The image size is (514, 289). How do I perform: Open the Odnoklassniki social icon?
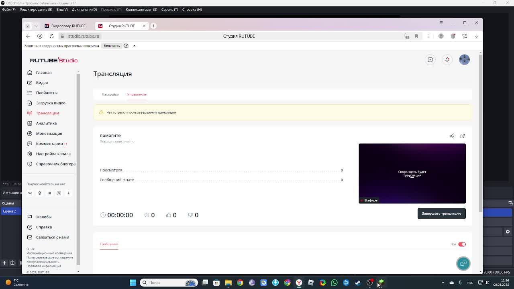39,193
